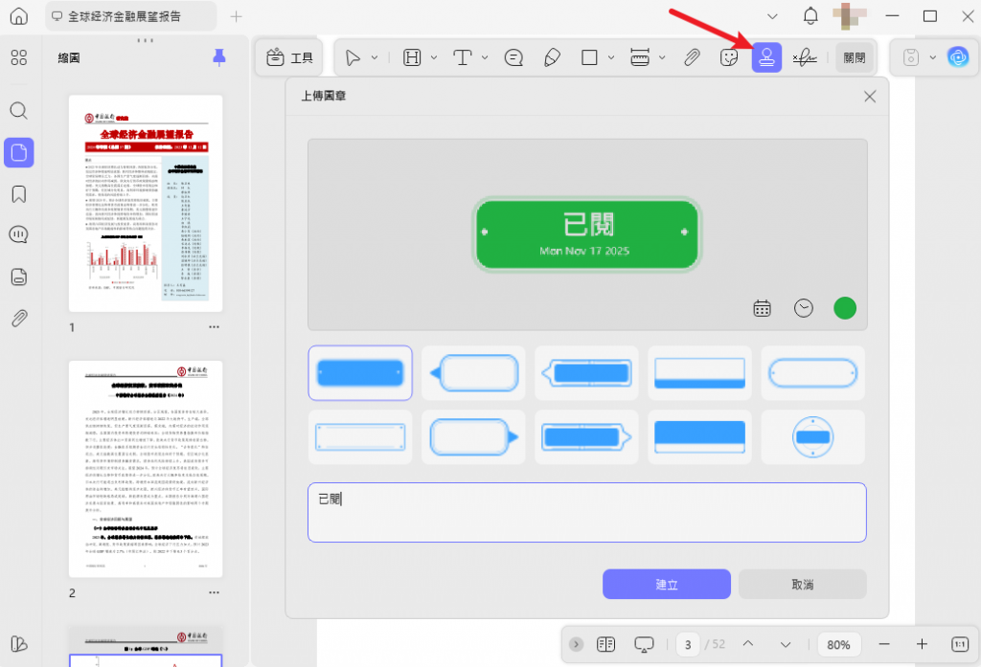This screenshot has width=981, height=667.
Task: Select bottom-bar rectangle stamp style
Action: pyautogui.click(x=699, y=373)
